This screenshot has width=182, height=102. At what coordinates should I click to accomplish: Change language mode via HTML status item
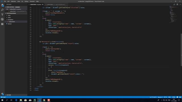point(173,97)
